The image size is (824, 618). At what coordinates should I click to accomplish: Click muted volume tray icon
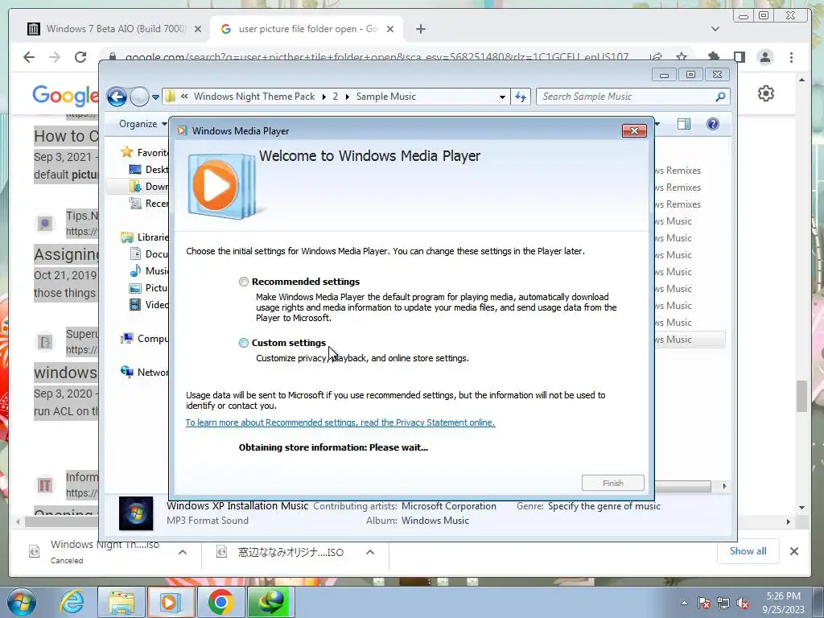pos(743,604)
